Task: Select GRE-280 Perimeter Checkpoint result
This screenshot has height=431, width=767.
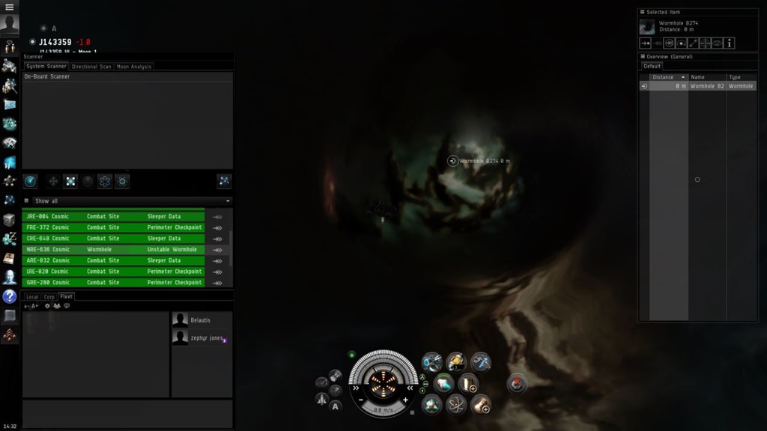Action: coord(114,282)
